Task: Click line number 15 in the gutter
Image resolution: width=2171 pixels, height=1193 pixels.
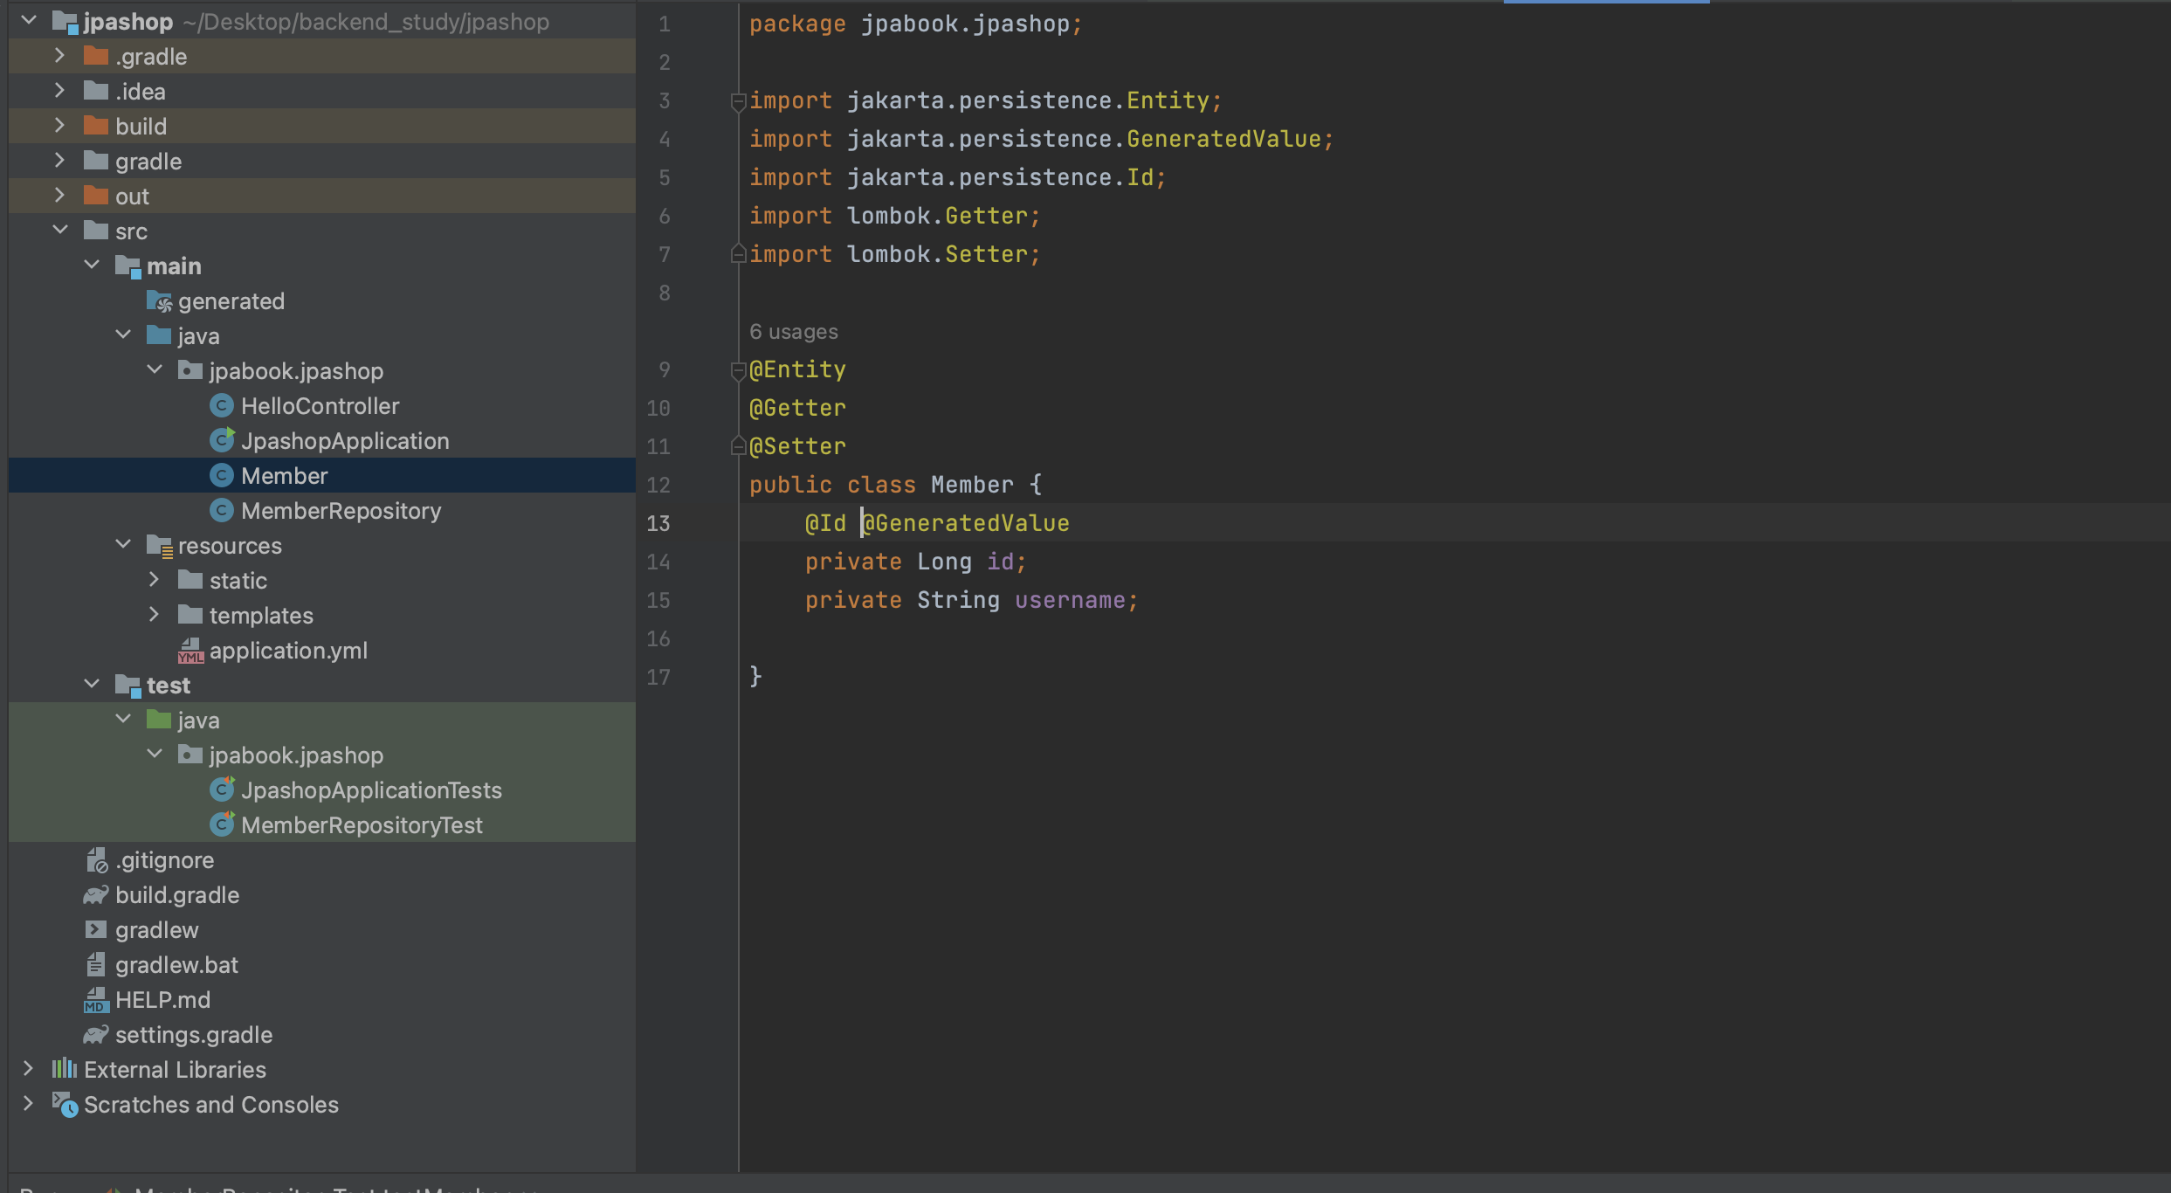Action: coord(658,601)
